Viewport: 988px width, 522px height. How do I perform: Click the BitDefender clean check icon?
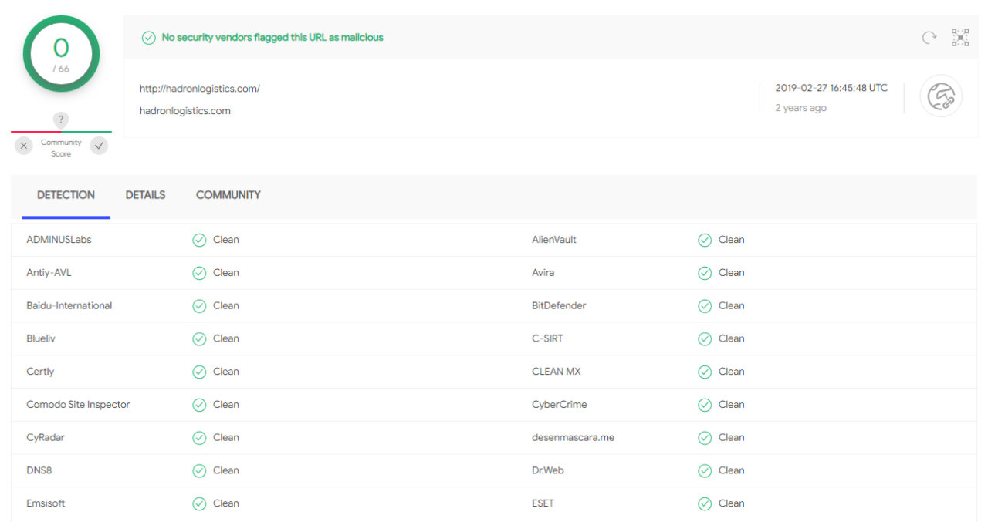[705, 306]
